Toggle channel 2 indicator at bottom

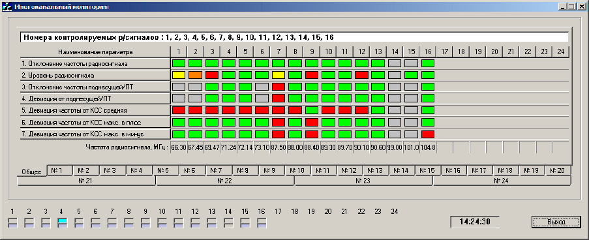[x=29, y=223]
